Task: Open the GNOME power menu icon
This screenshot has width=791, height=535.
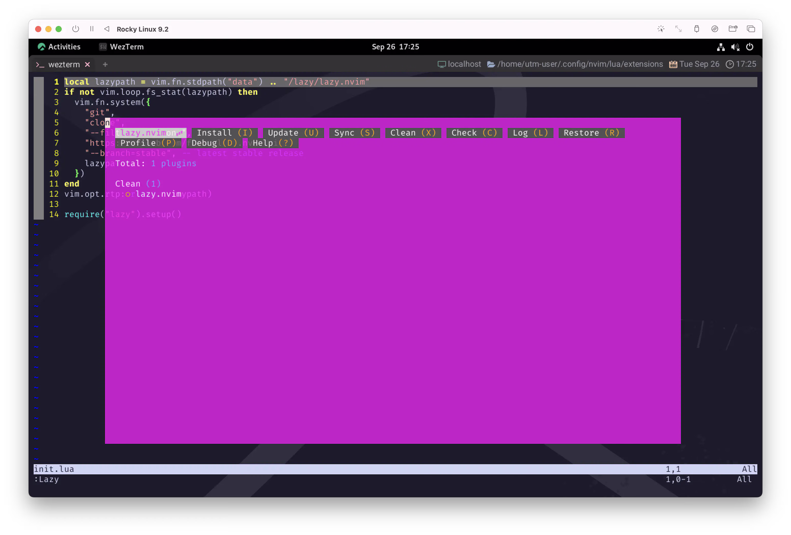Action: tap(750, 47)
